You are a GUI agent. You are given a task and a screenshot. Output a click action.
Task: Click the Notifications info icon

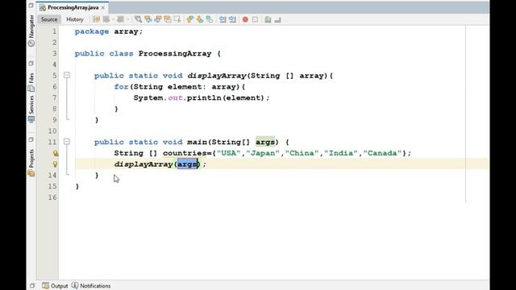pos(75,285)
